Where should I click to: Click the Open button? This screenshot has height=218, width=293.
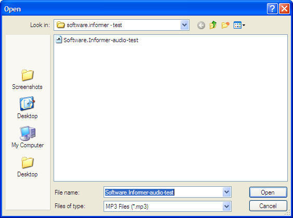click(x=268, y=192)
